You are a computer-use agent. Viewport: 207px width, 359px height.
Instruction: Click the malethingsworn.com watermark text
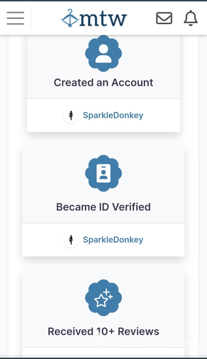click(156, 343)
